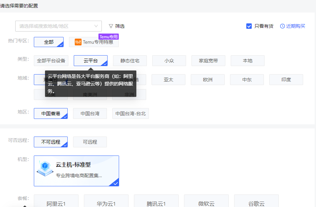Pick the 欧洲 region
This screenshot has height=207, width=316.
(208, 80)
